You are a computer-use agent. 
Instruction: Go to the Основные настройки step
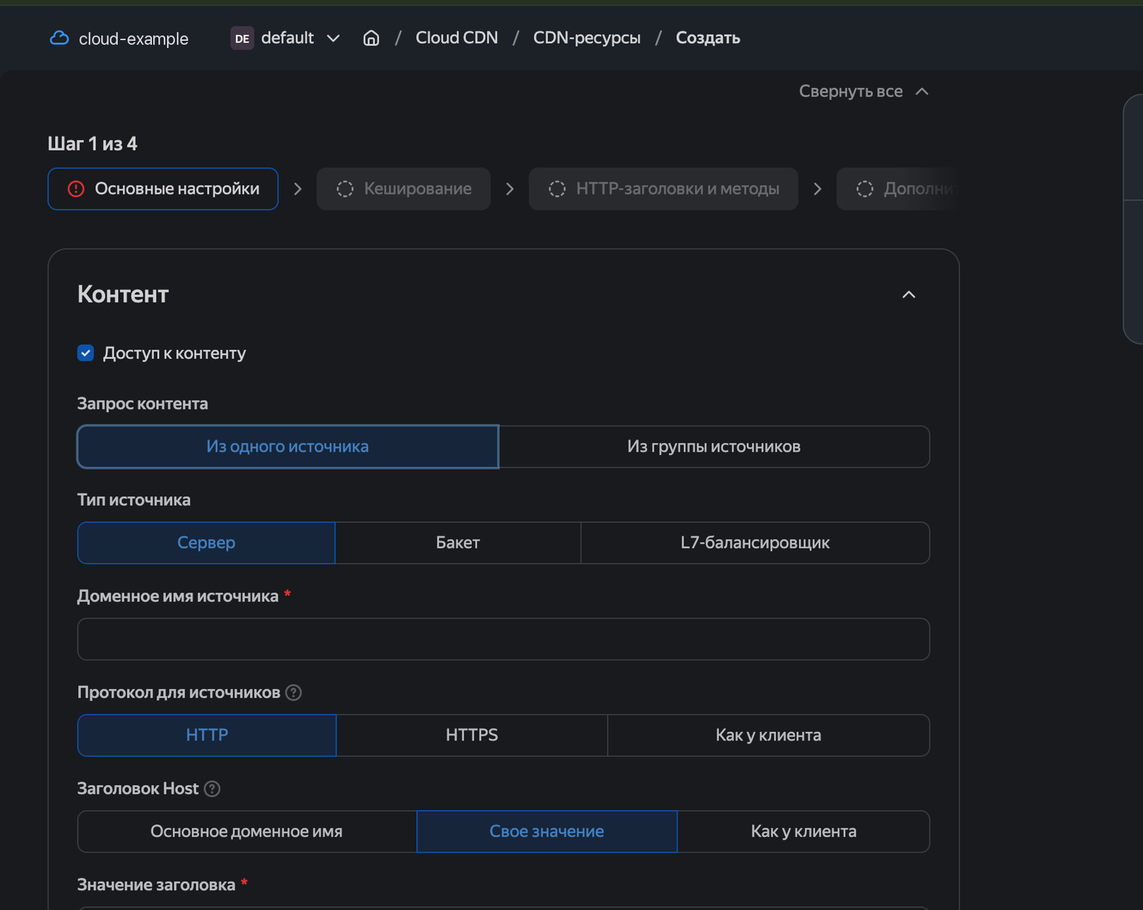pyautogui.click(x=163, y=189)
